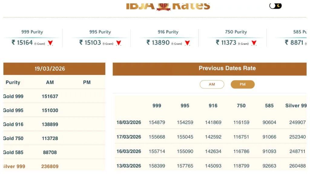Screen dimensions: 310x174
Task: Click the 19/03/2026 date header
Action: point(50,69)
